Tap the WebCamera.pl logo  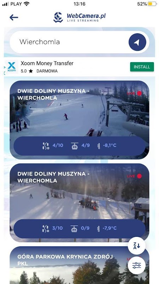pos(79,17)
